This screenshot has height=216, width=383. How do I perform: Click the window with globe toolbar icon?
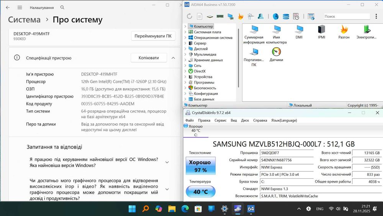(311, 16)
